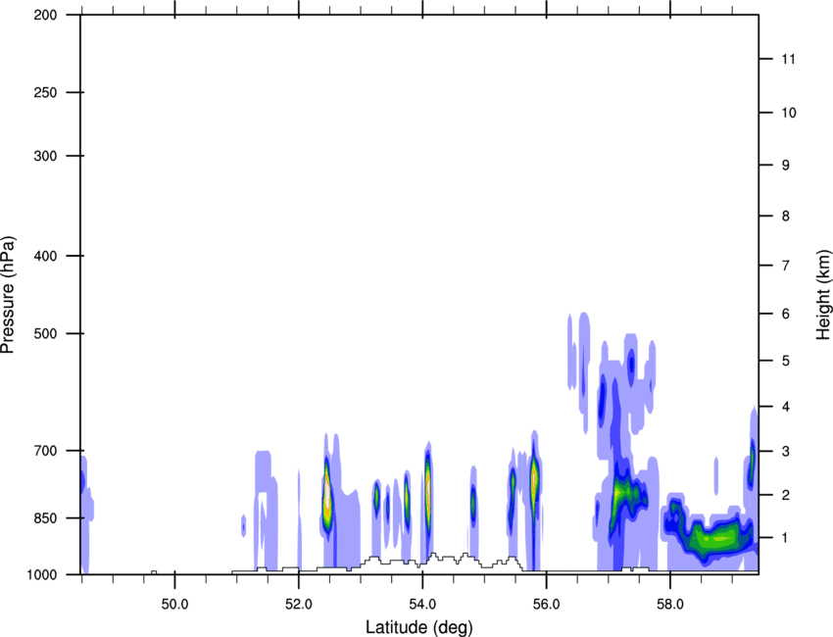Click the 'Pressure (hPa)' axis title
Viewport: 833px width, 637px height.
[8, 294]
